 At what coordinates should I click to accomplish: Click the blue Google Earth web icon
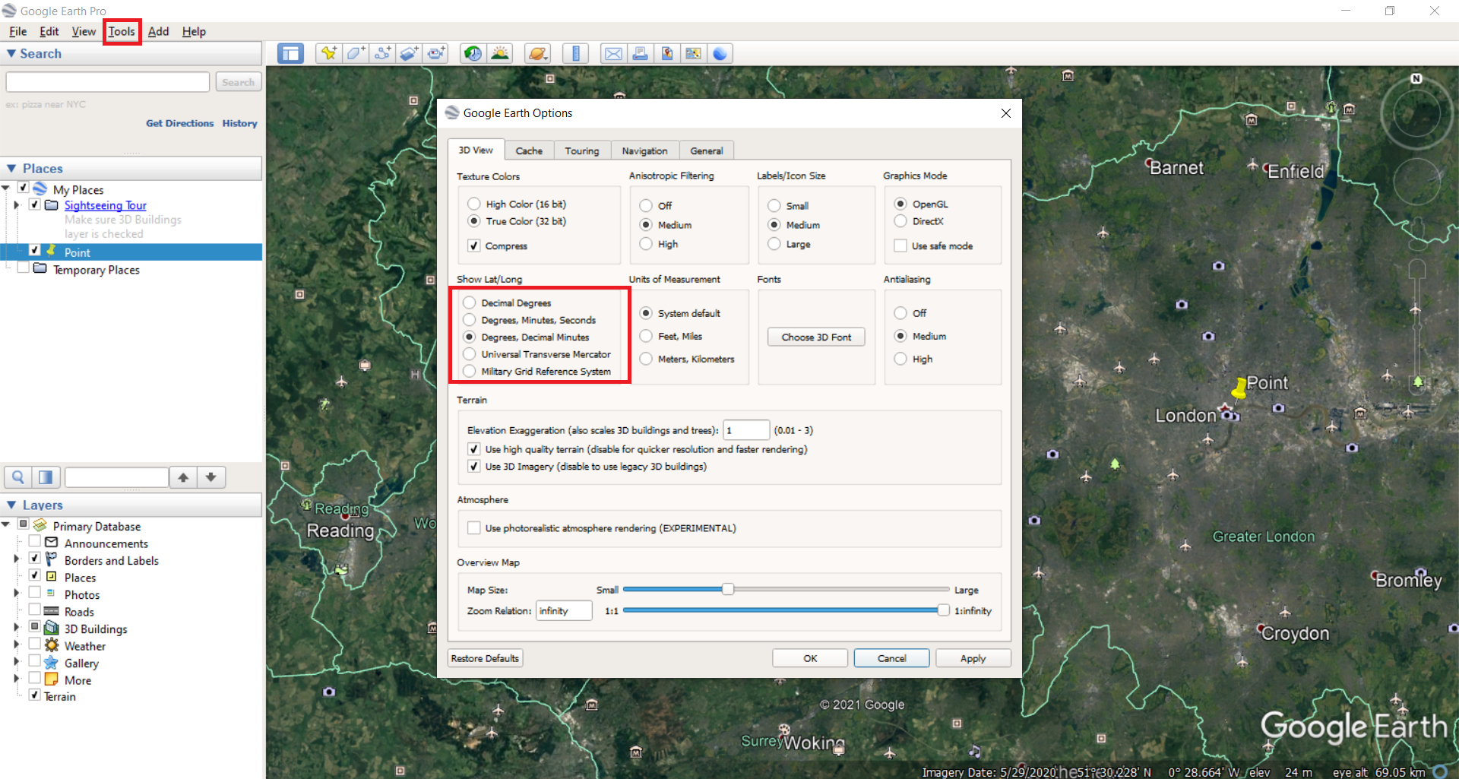(720, 54)
